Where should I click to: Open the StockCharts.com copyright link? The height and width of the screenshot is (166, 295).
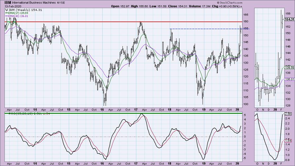point(230,3)
